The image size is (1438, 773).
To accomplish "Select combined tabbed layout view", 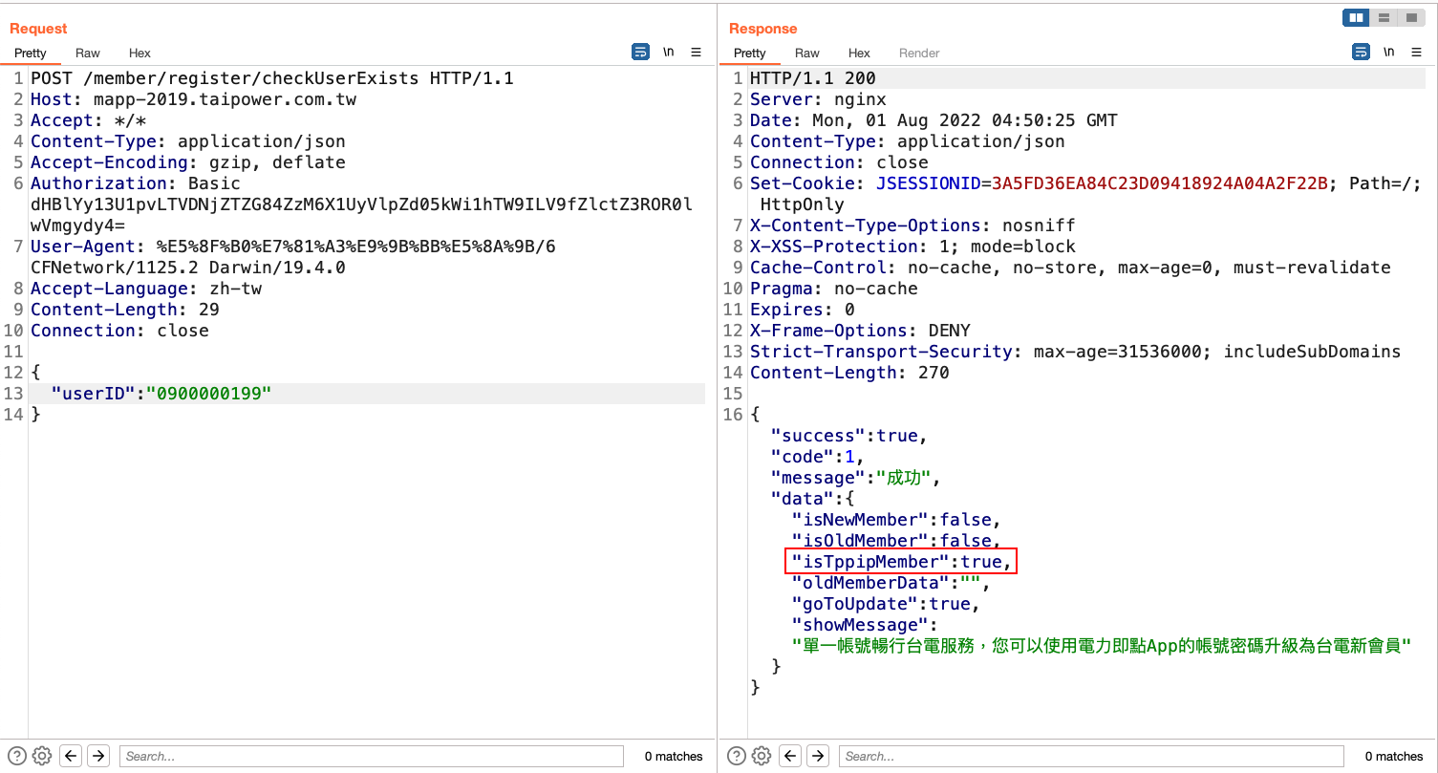I will coord(1411,17).
